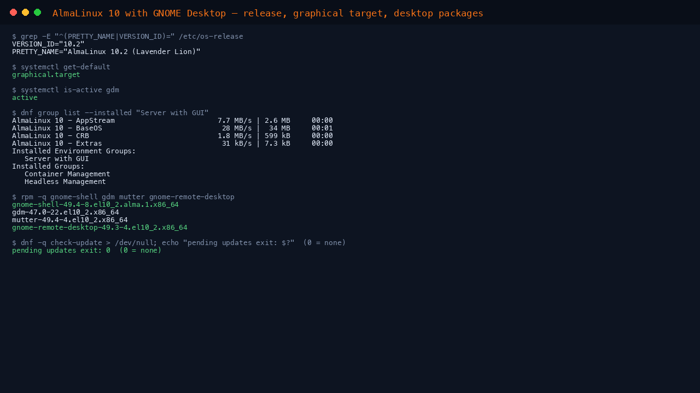Click the red close window dot
This screenshot has height=393, width=700.
click(x=13, y=13)
